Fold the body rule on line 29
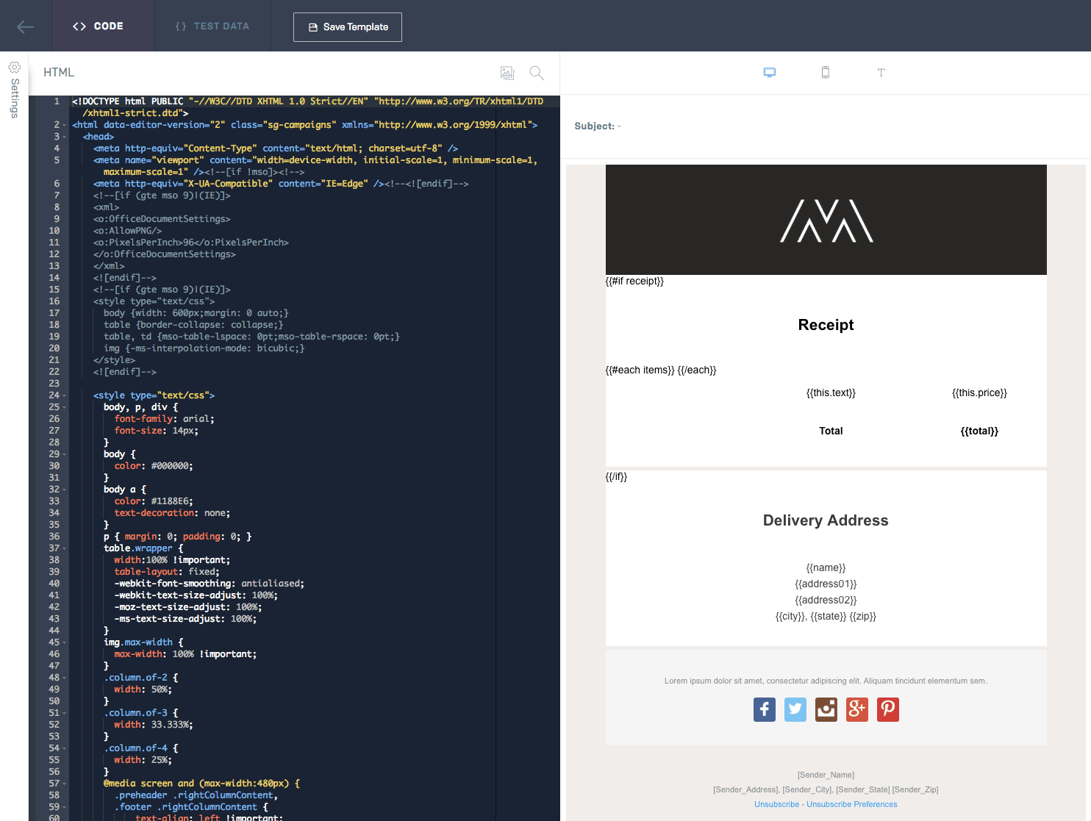The width and height of the screenshot is (1091, 821). [65, 454]
